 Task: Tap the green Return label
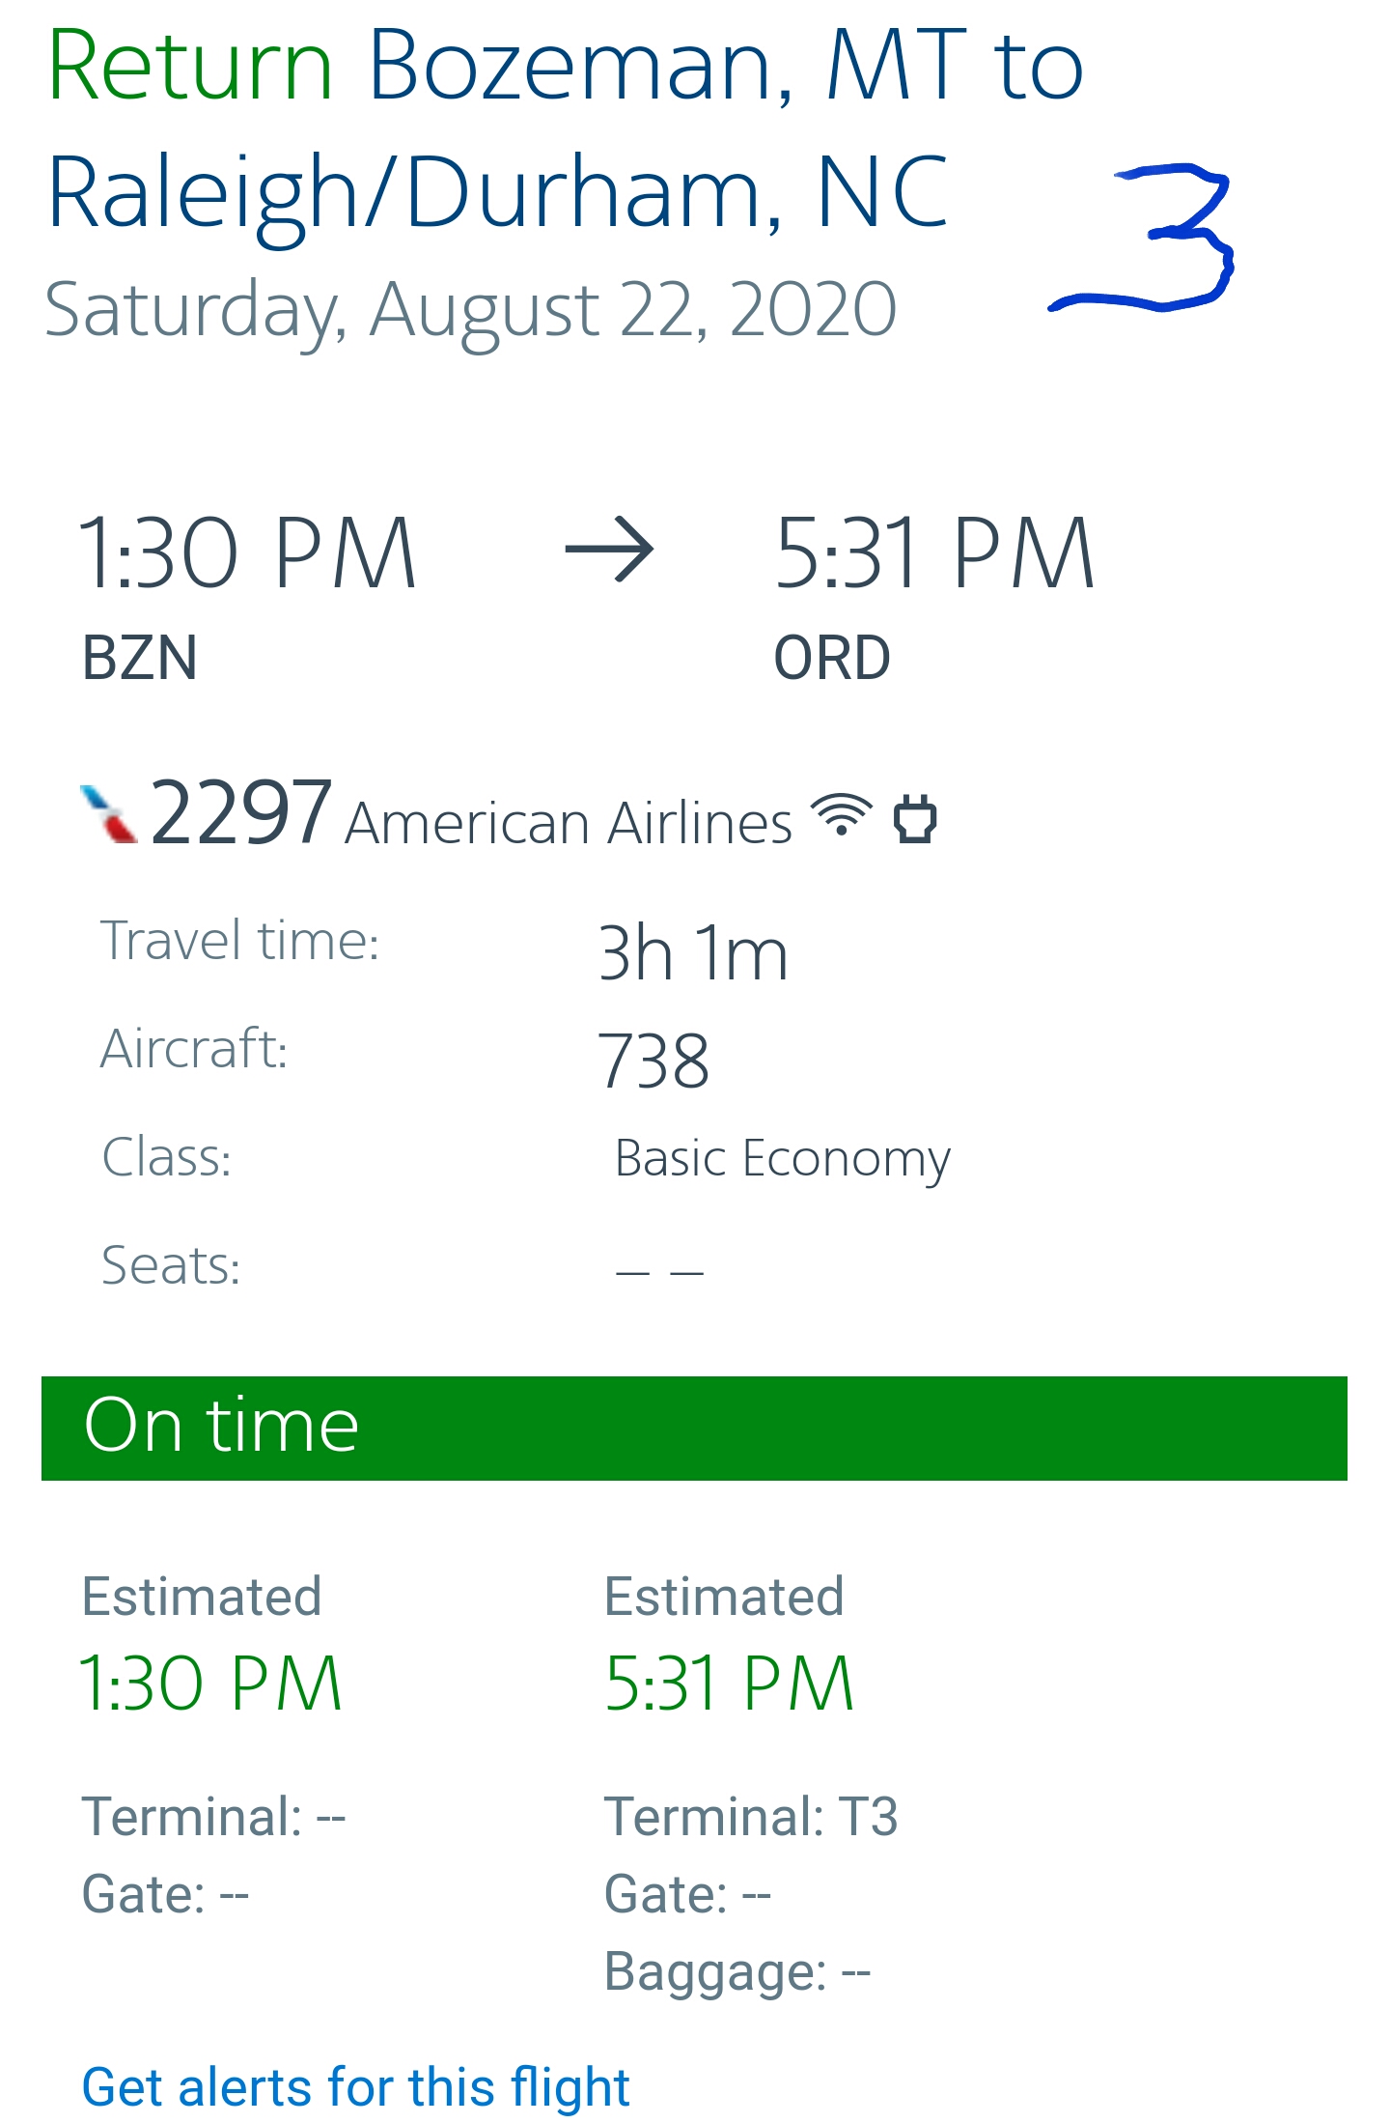click(190, 66)
